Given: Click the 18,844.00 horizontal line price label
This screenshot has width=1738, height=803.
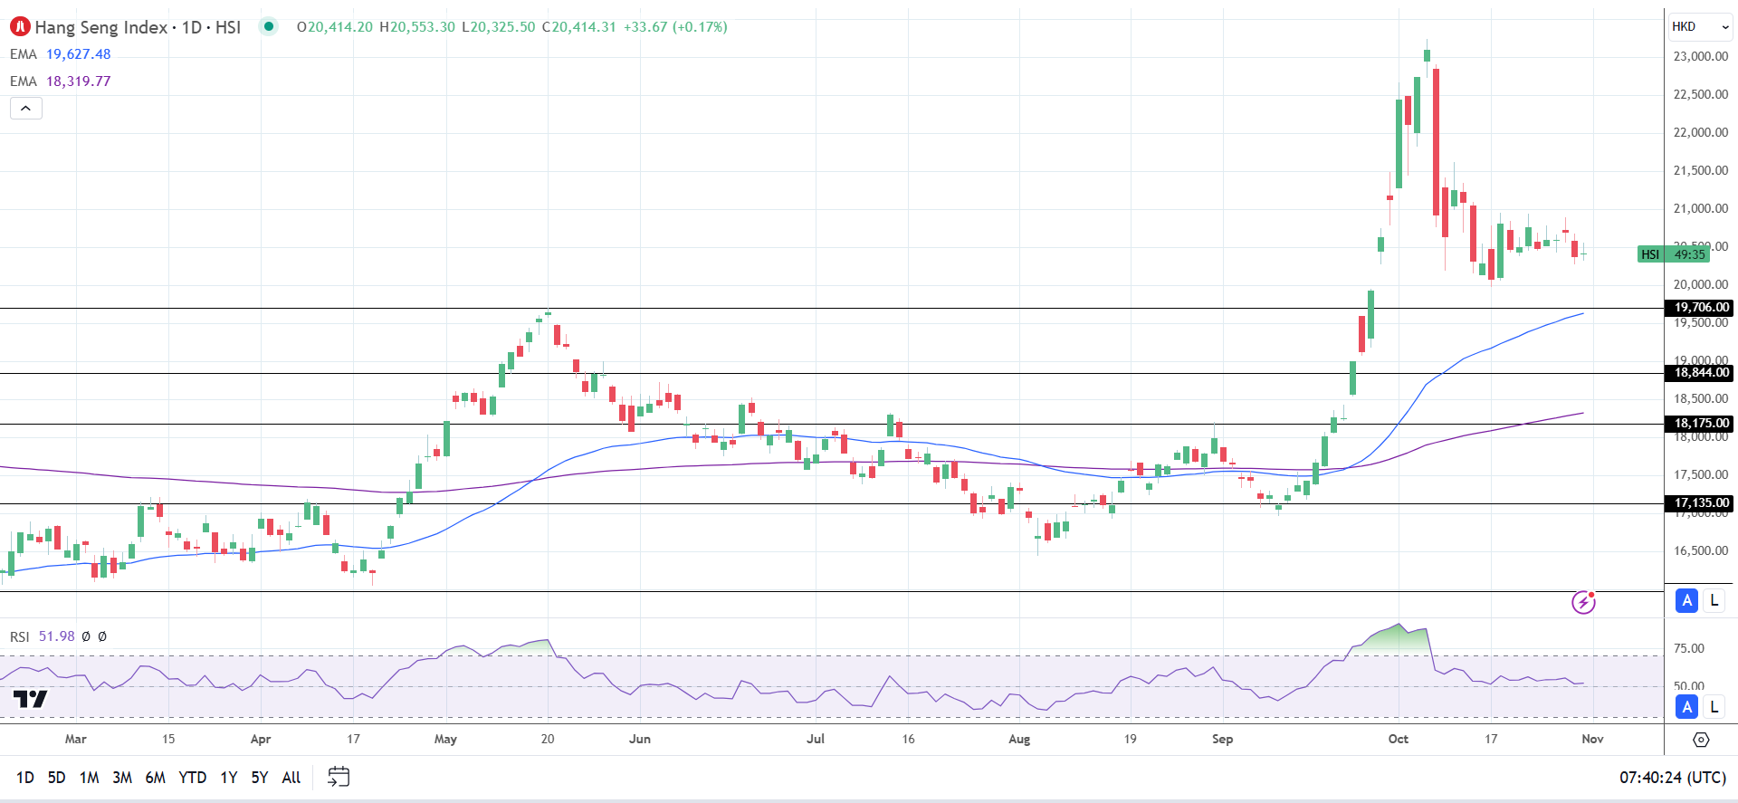Looking at the screenshot, I should coord(1699,373).
